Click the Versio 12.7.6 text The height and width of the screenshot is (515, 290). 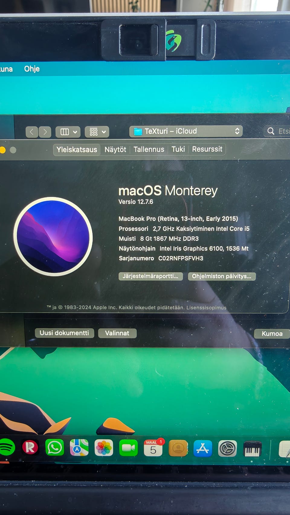coord(136,202)
